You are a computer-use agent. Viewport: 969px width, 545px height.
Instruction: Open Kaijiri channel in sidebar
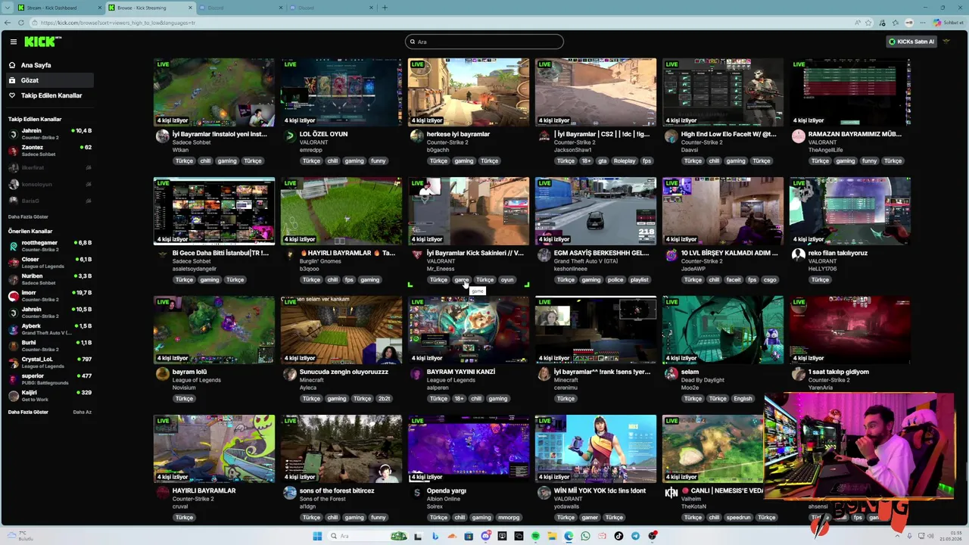coord(50,395)
